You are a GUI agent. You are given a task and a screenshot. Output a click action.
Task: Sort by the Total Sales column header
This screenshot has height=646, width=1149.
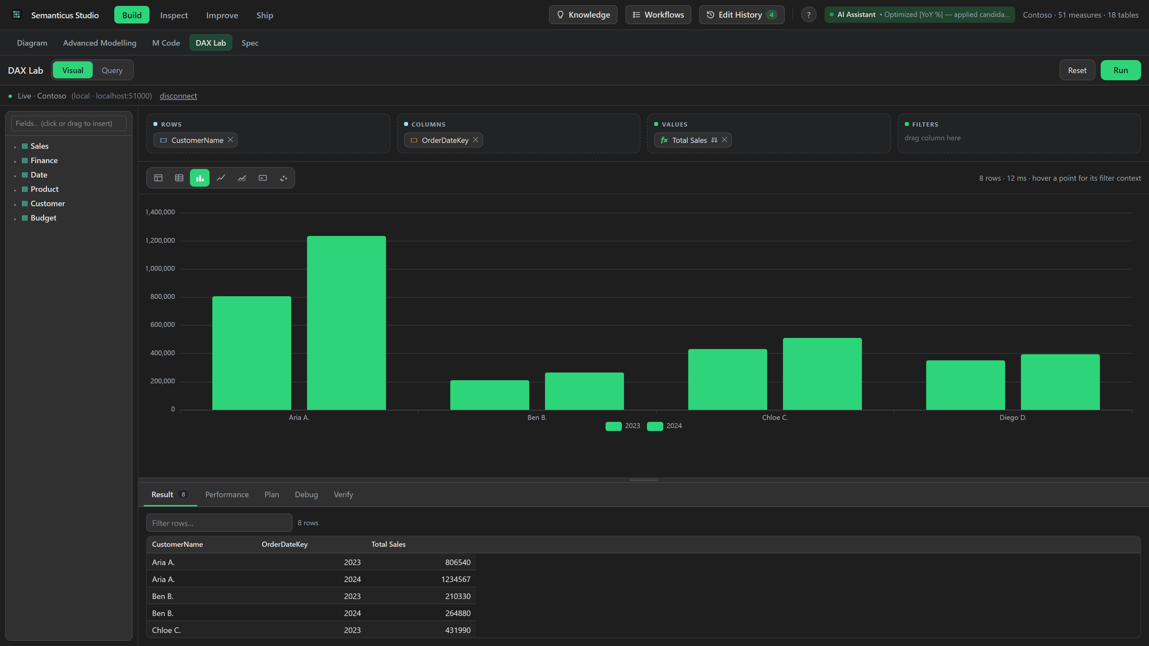click(x=388, y=544)
